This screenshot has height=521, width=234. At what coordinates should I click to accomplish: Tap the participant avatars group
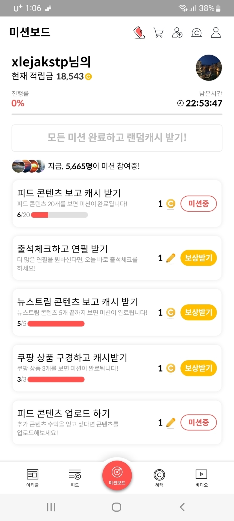(28, 166)
